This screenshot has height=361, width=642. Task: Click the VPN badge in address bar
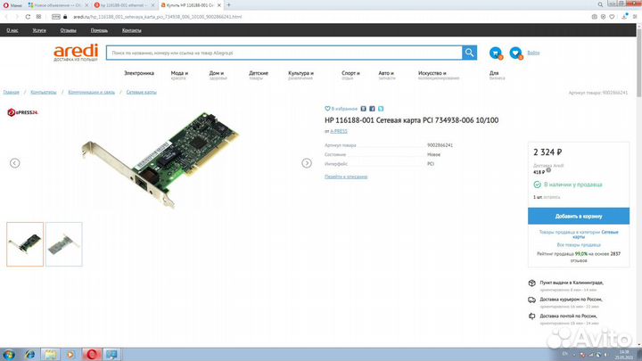(x=56, y=17)
